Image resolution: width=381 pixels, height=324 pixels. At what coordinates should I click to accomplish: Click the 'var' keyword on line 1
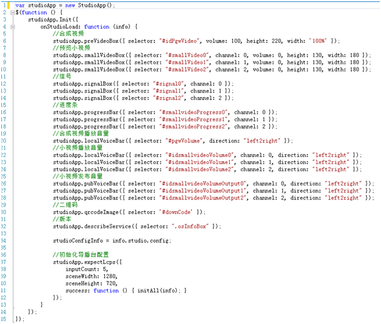coord(20,5)
